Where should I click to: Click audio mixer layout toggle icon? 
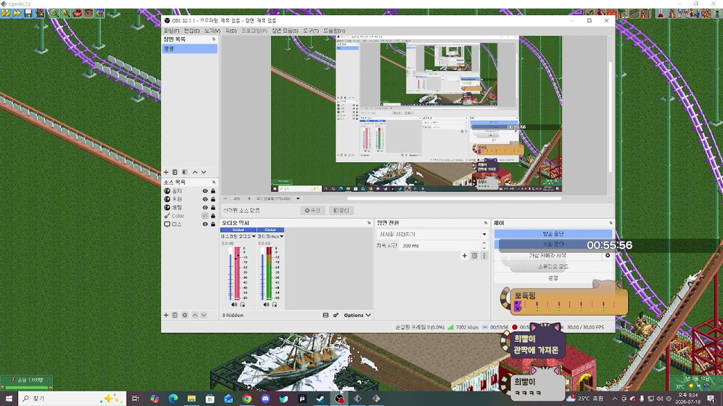326,316
